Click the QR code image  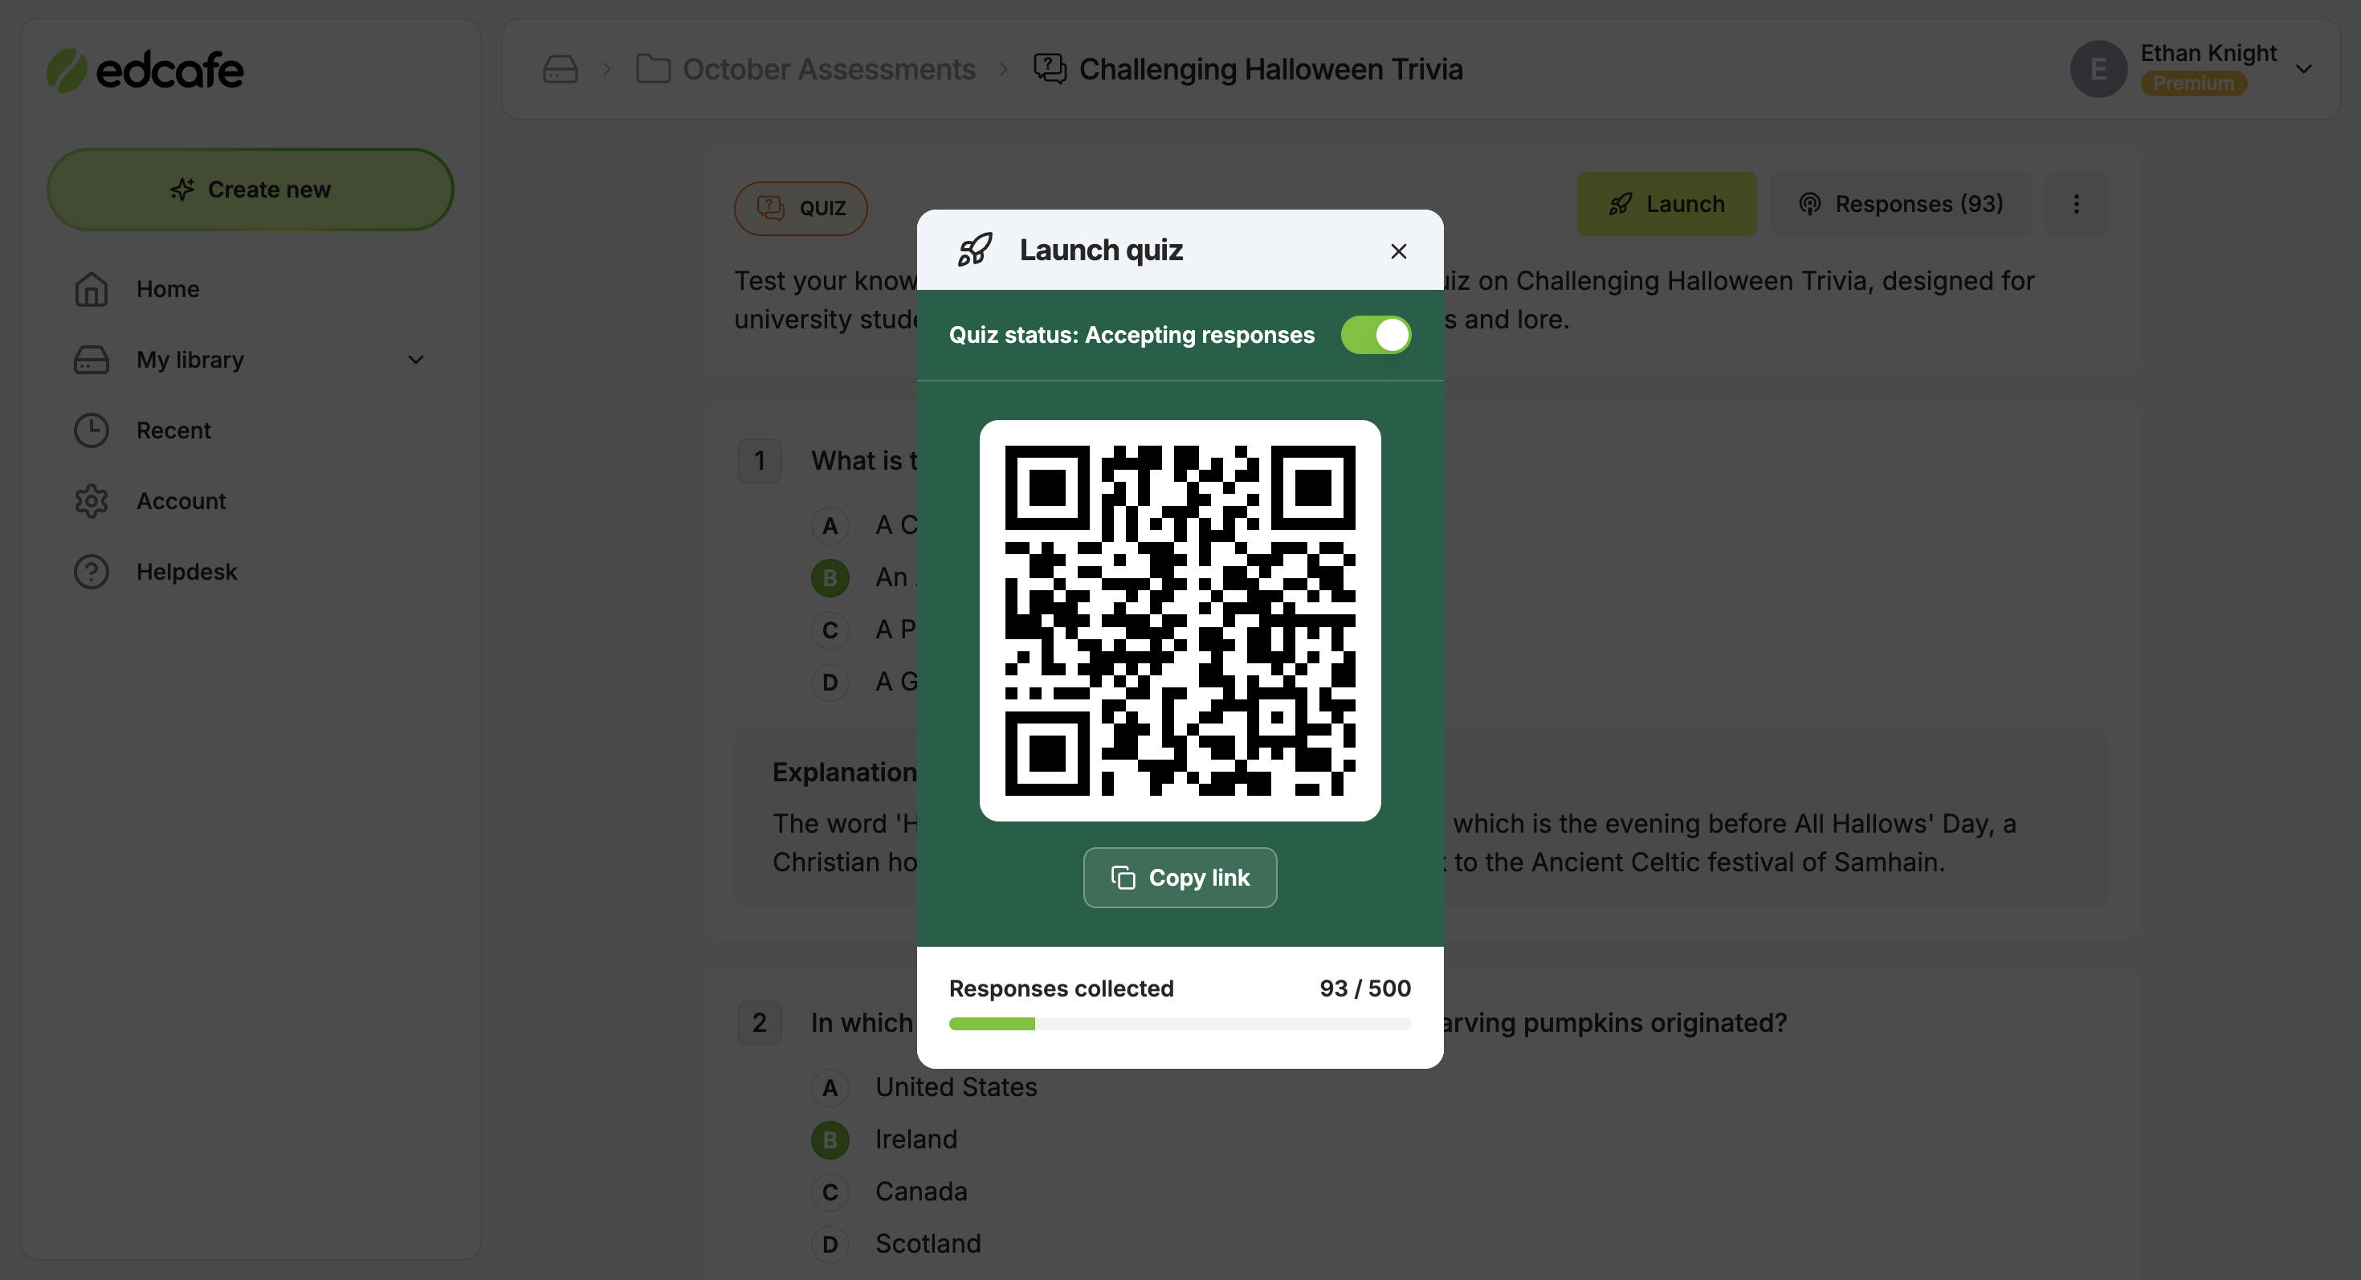click(x=1180, y=621)
